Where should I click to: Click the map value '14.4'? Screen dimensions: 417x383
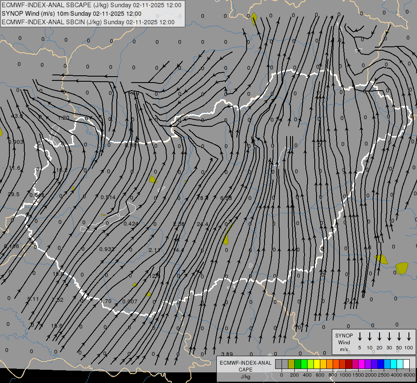[178, 250]
